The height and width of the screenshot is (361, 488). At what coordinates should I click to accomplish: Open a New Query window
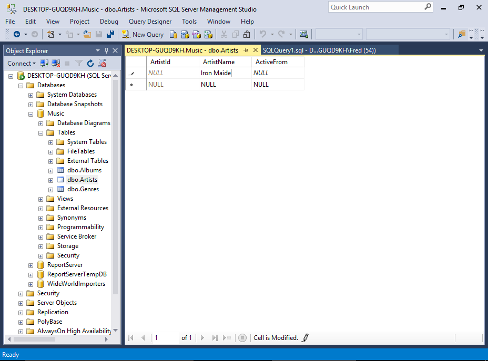(x=143, y=34)
